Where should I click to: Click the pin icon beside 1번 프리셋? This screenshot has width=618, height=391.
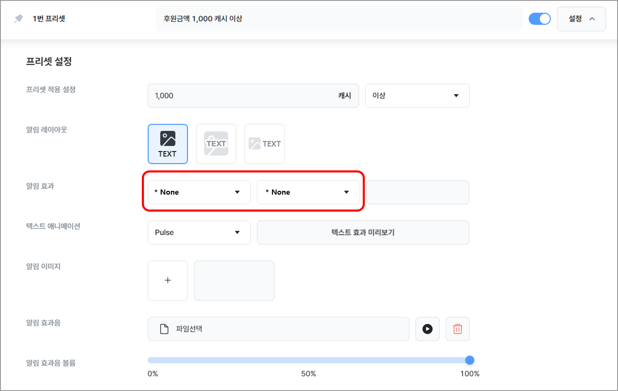(x=18, y=19)
